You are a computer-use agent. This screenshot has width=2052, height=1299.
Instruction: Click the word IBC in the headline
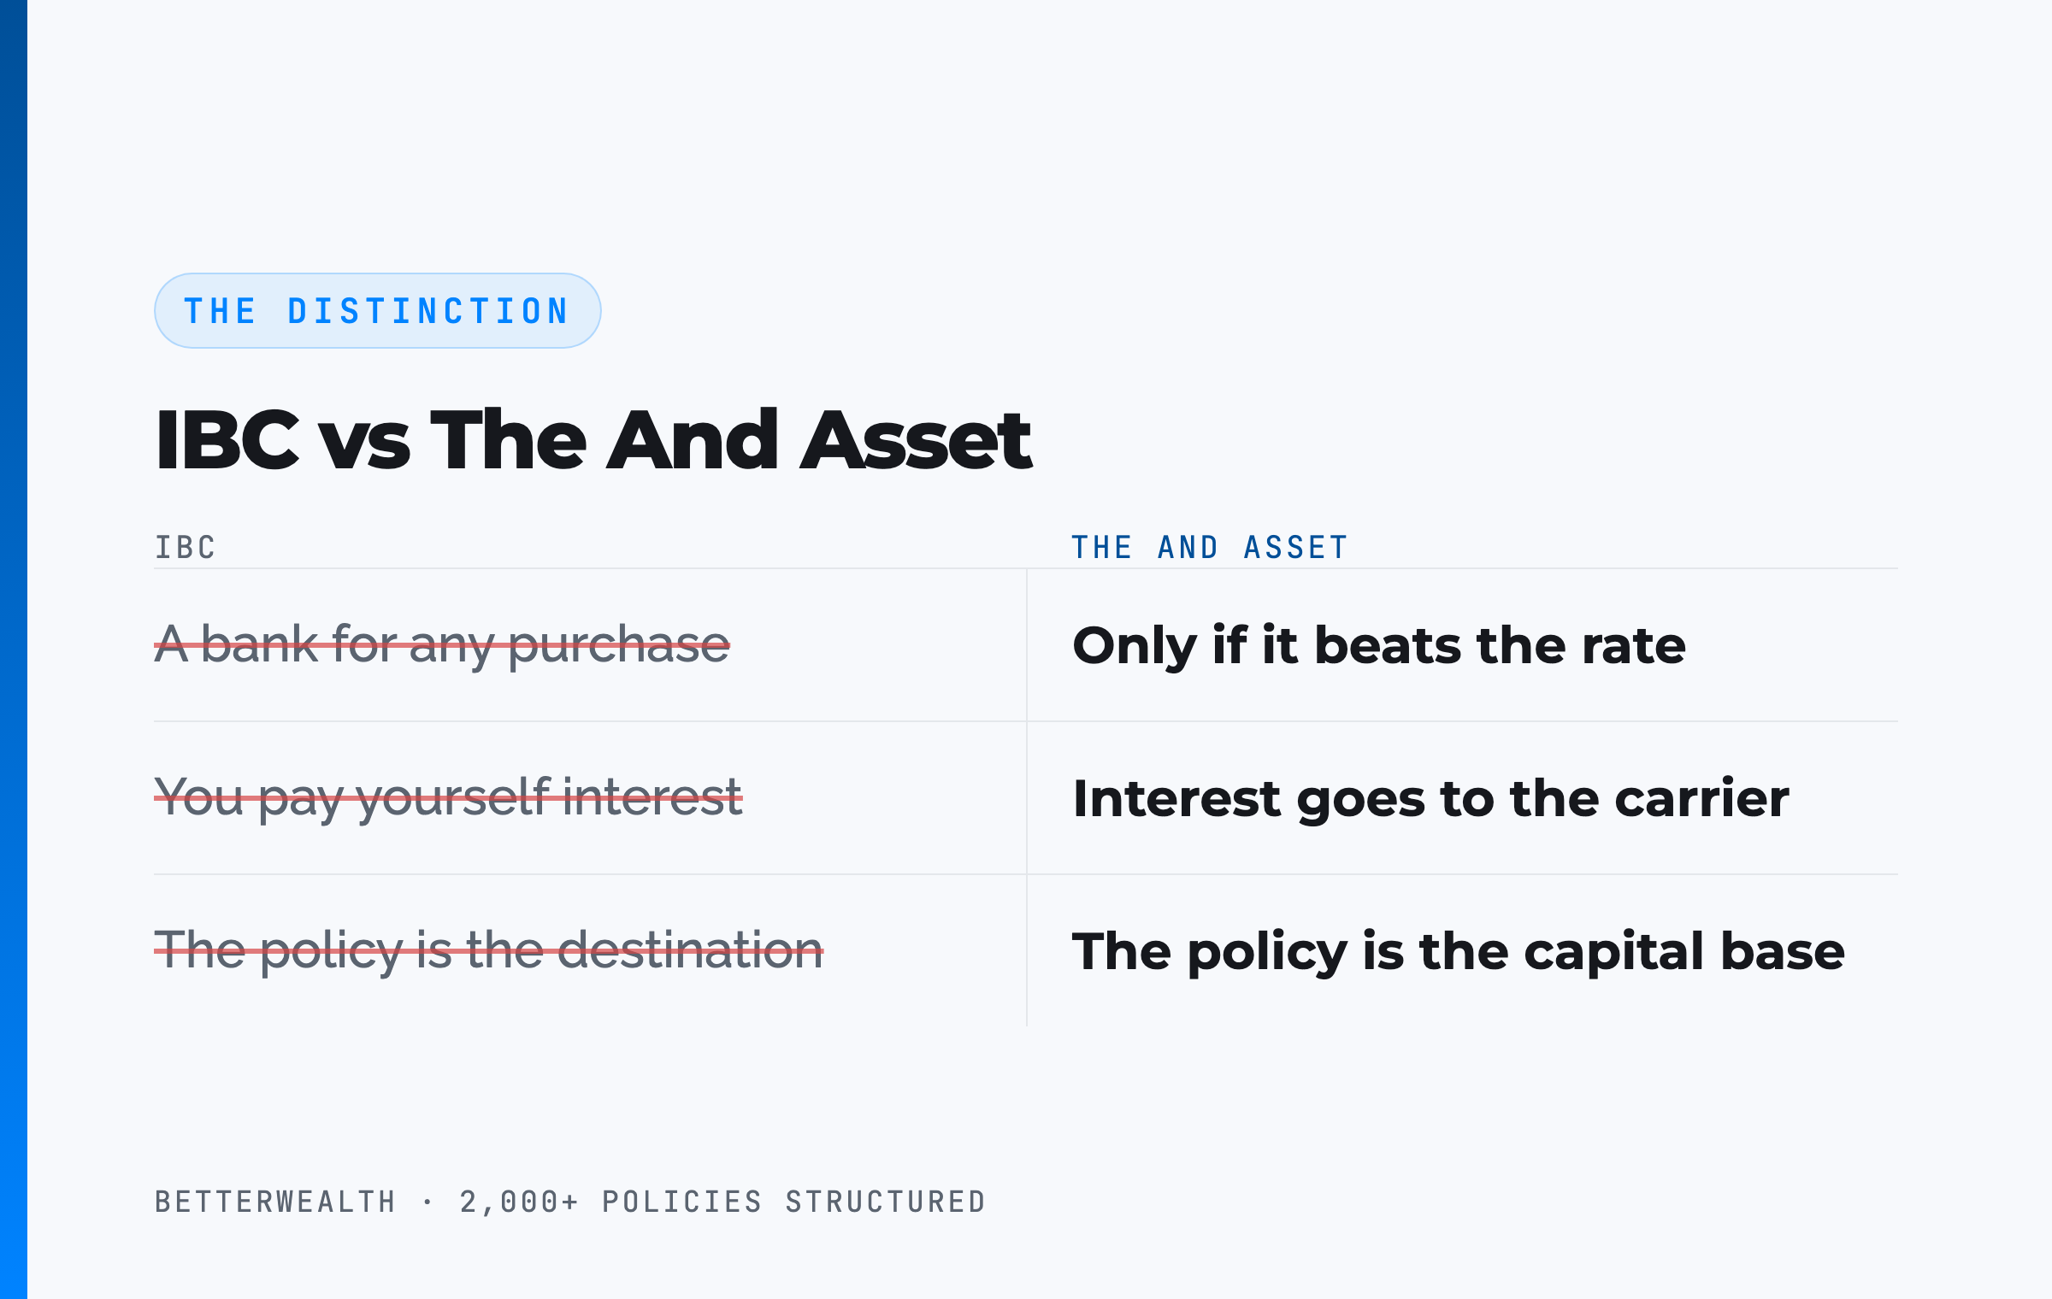coord(227,440)
